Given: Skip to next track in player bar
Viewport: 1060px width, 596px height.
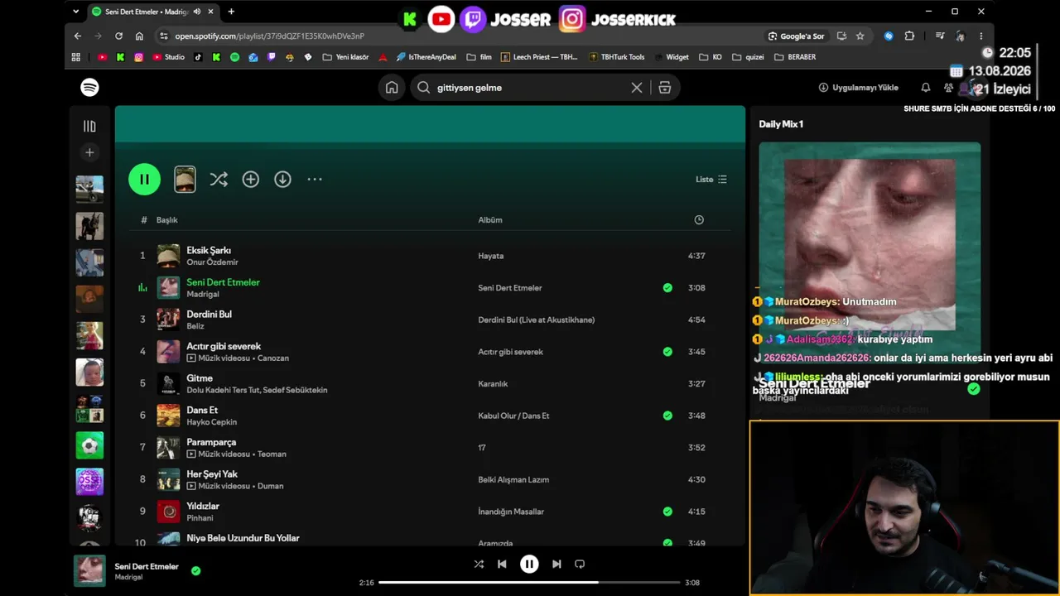Looking at the screenshot, I should click(556, 564).
